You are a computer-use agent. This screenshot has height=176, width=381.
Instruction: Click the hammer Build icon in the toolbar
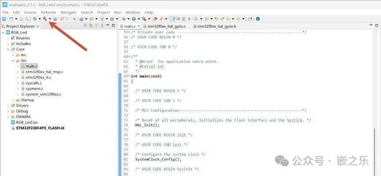[x=45, y=19]
